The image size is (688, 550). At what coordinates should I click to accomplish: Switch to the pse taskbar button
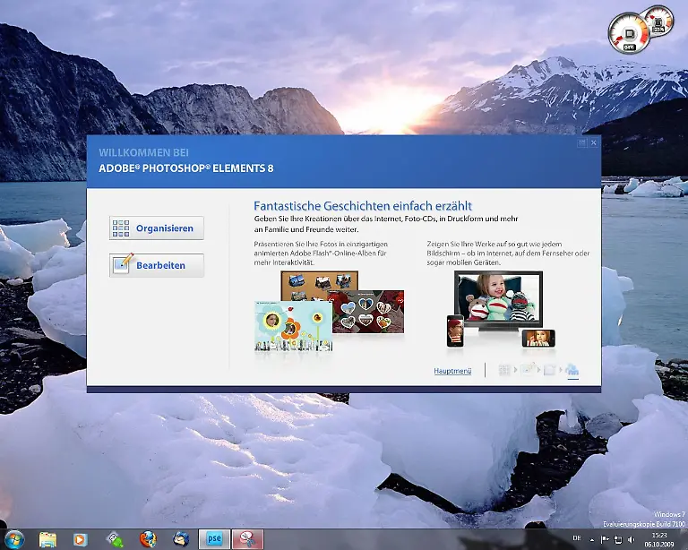pyautogui.click(x=214, y=538)
